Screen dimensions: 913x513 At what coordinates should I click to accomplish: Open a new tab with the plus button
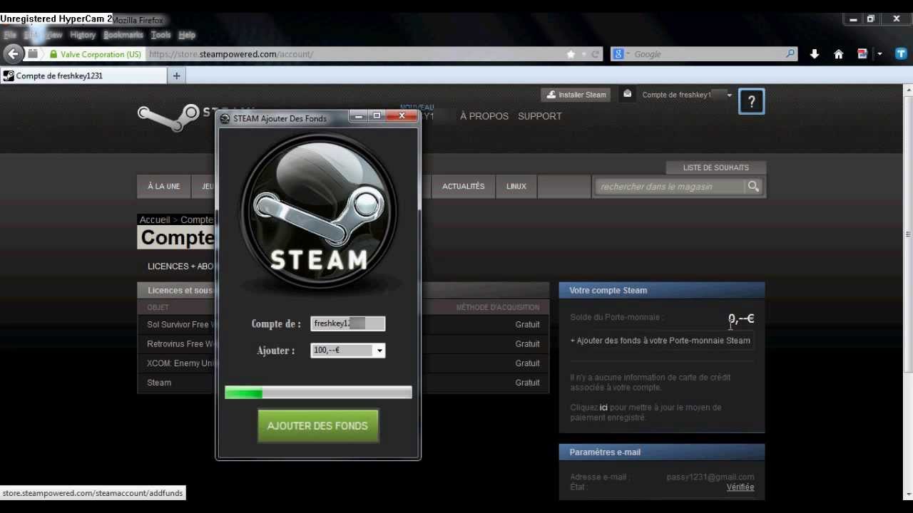(177, 76)
